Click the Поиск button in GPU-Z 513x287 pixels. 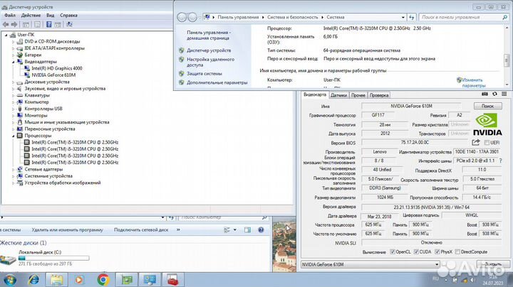[x=487, y=106]
